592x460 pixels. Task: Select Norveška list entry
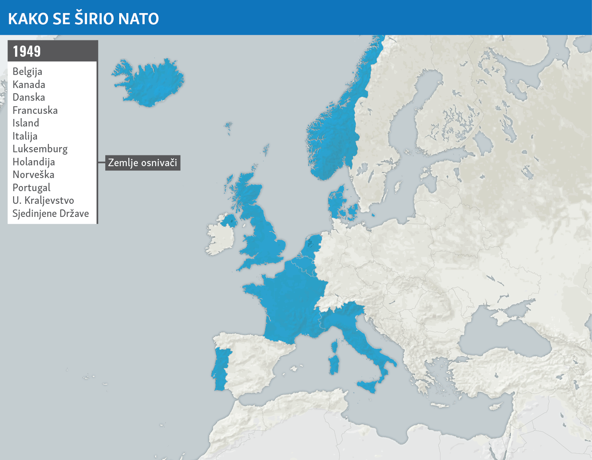pyautogui.click(x=33, y=174)
